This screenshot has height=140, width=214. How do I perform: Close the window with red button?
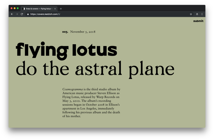pyautogui.click(x=12, y=8)
